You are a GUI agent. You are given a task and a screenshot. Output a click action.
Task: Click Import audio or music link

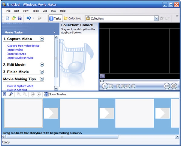coord(20,58)
